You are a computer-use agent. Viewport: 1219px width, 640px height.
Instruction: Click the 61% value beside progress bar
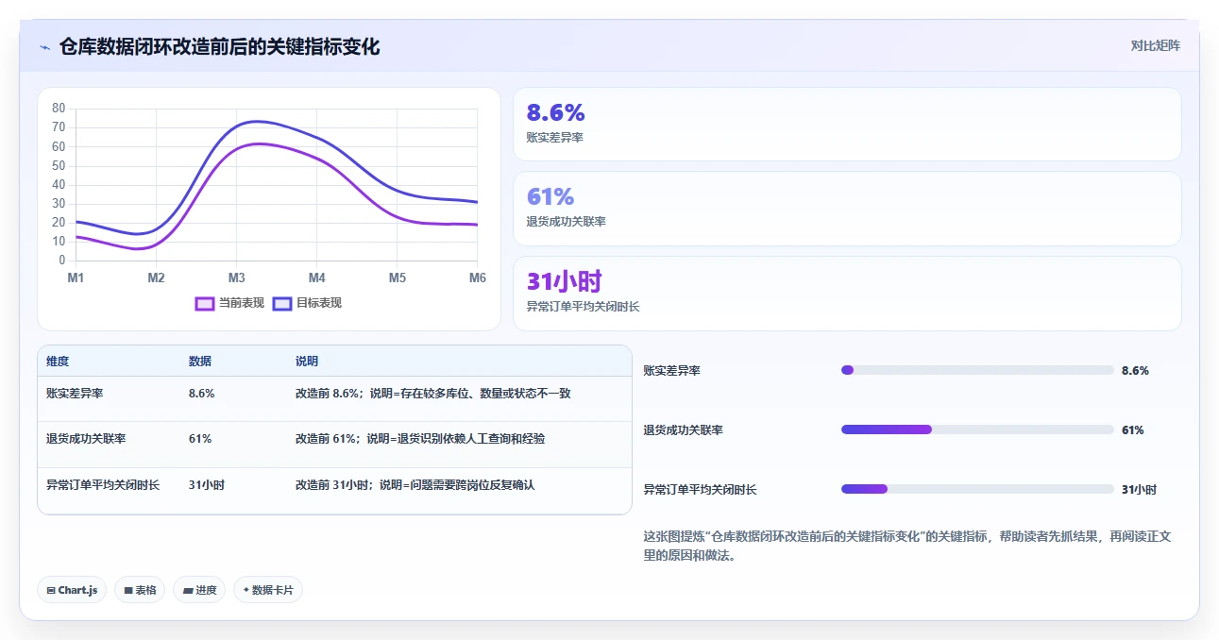click(1132, 430)
